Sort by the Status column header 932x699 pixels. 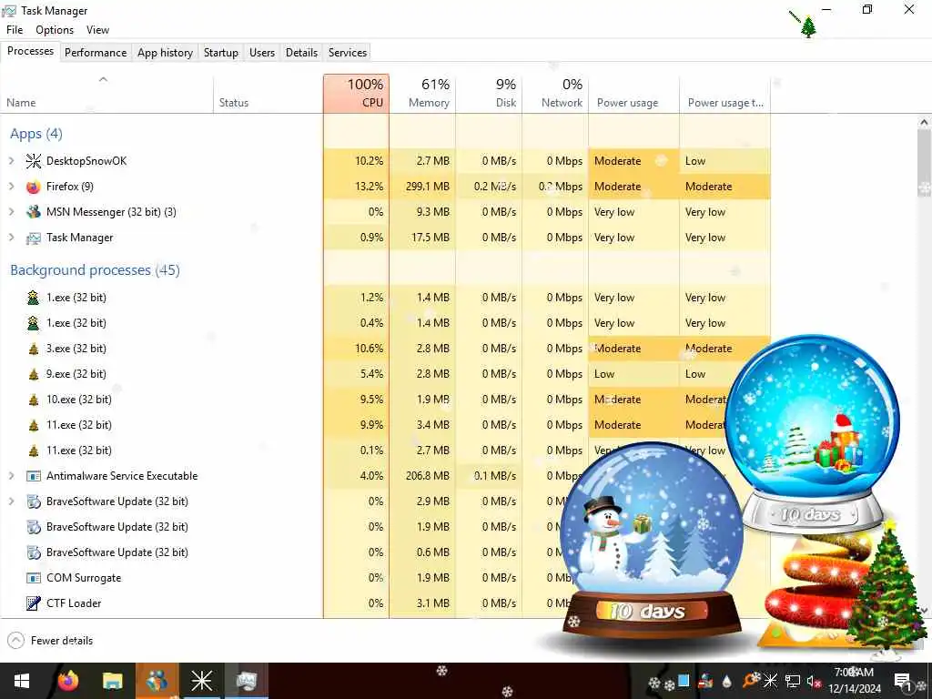pyautogui.click(x=268, y=94)
